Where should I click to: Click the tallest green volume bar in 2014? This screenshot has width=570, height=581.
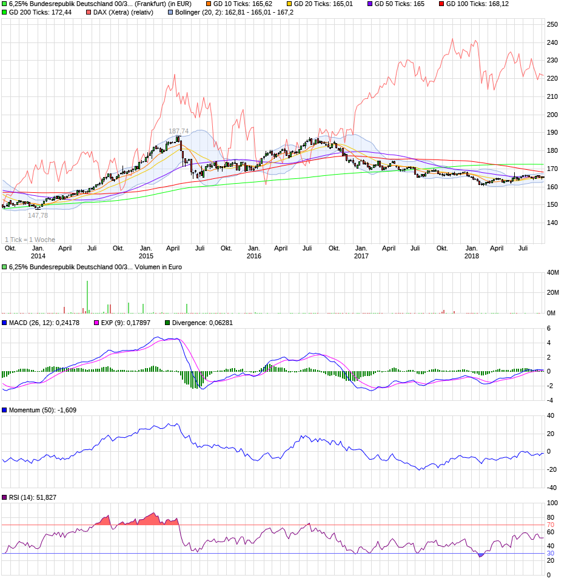click(87, 297)
